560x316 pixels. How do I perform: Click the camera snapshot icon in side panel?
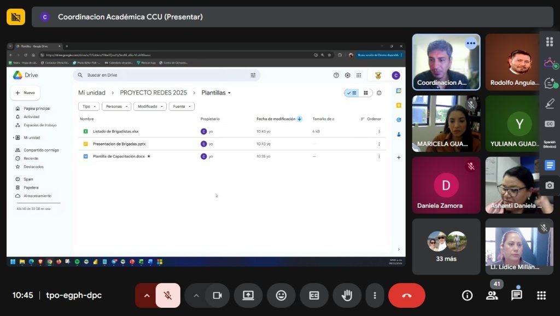tap(550, 185)
